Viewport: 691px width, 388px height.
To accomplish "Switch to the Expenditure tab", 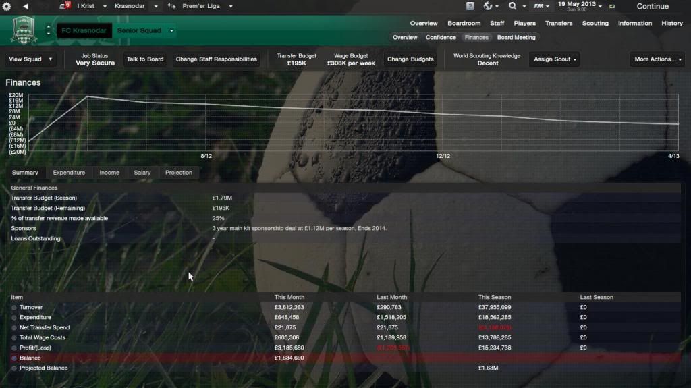I will (x=69, y=173).
